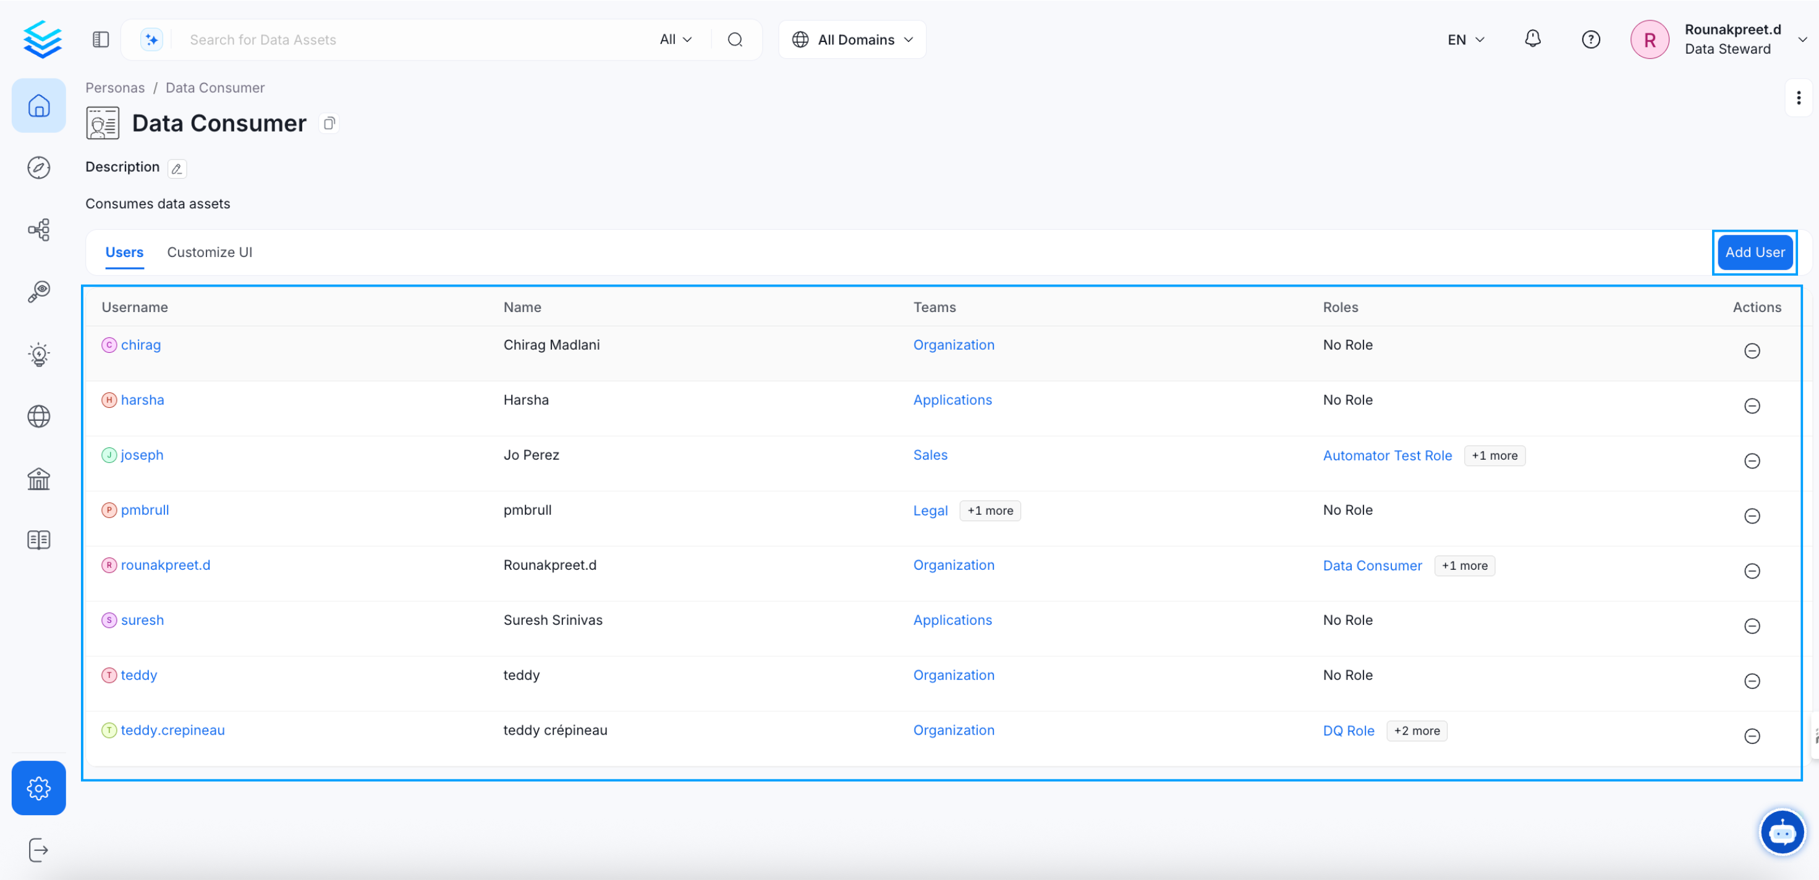Viewport: 1819px width, 880px height.
Task: Open the Governance building sidebar icon
Action: pyautogui.click(x=39, y=478)
